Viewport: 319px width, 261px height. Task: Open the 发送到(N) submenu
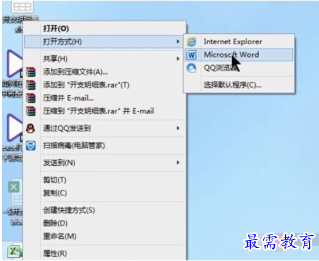[x=104, y=163]
